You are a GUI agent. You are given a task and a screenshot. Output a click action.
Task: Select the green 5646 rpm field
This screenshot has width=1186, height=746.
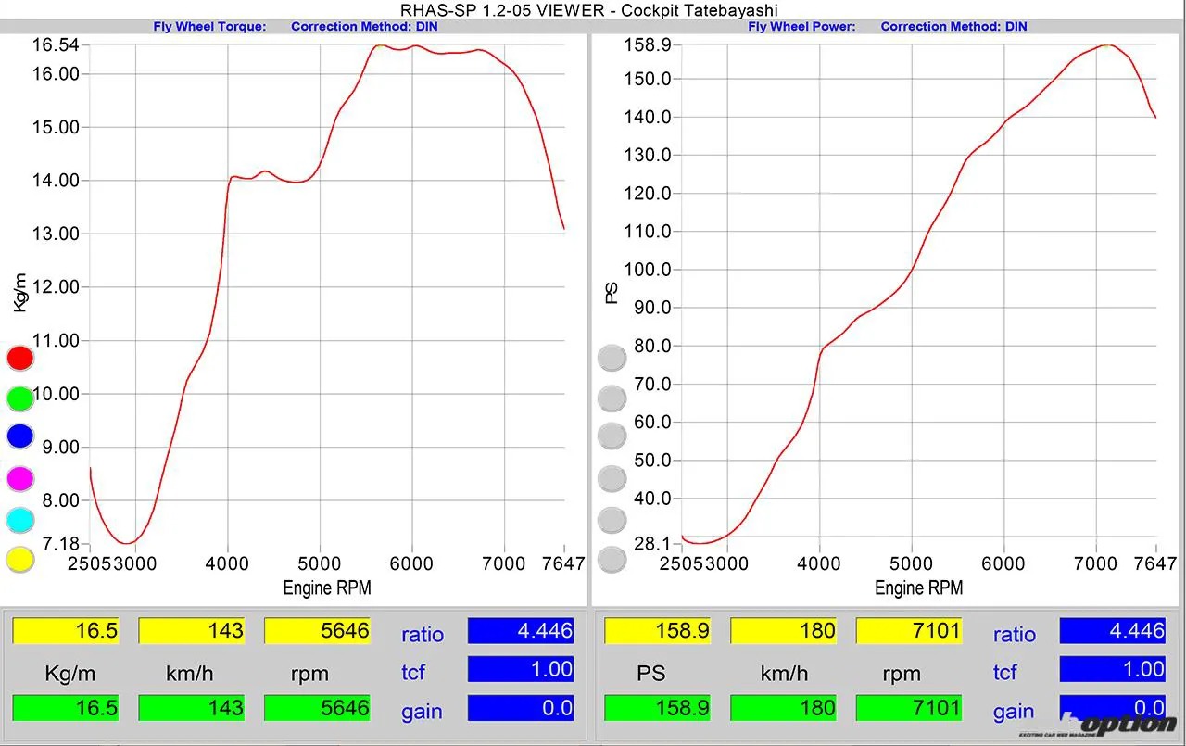[x=317, y=708]
